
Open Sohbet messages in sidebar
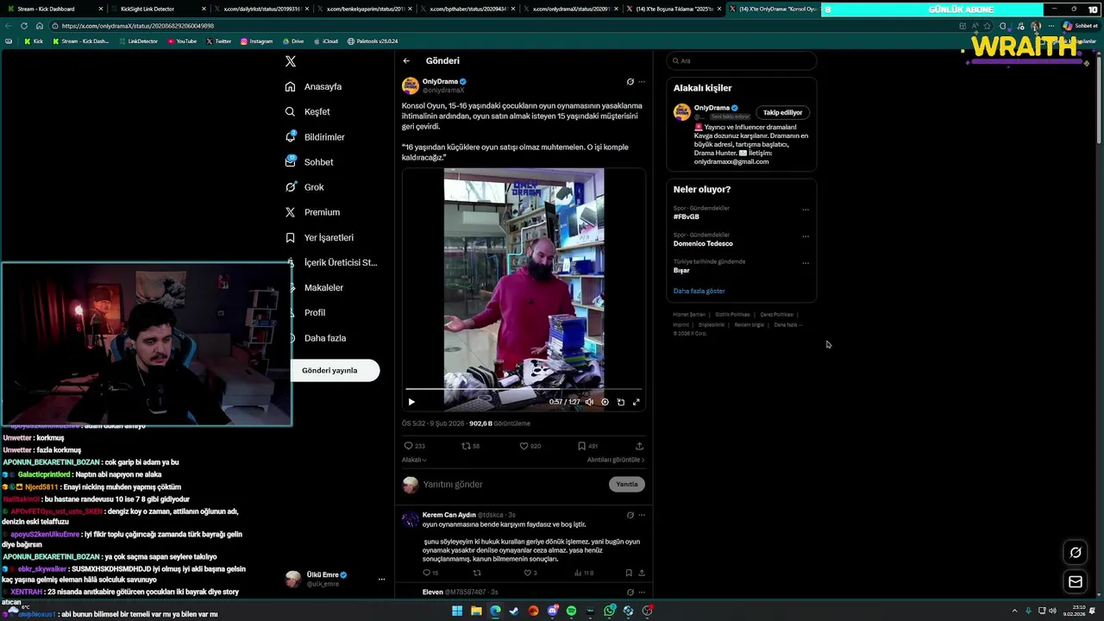309,162
